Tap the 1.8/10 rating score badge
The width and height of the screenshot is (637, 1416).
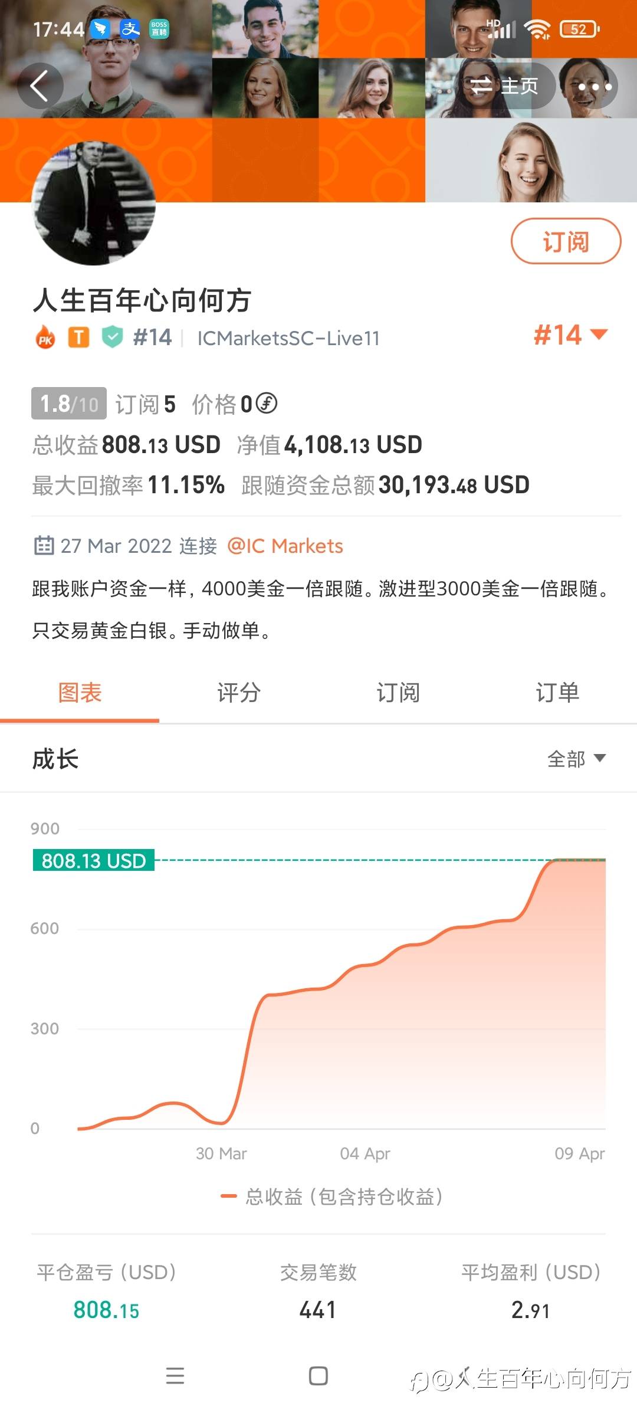click(69, 404)
